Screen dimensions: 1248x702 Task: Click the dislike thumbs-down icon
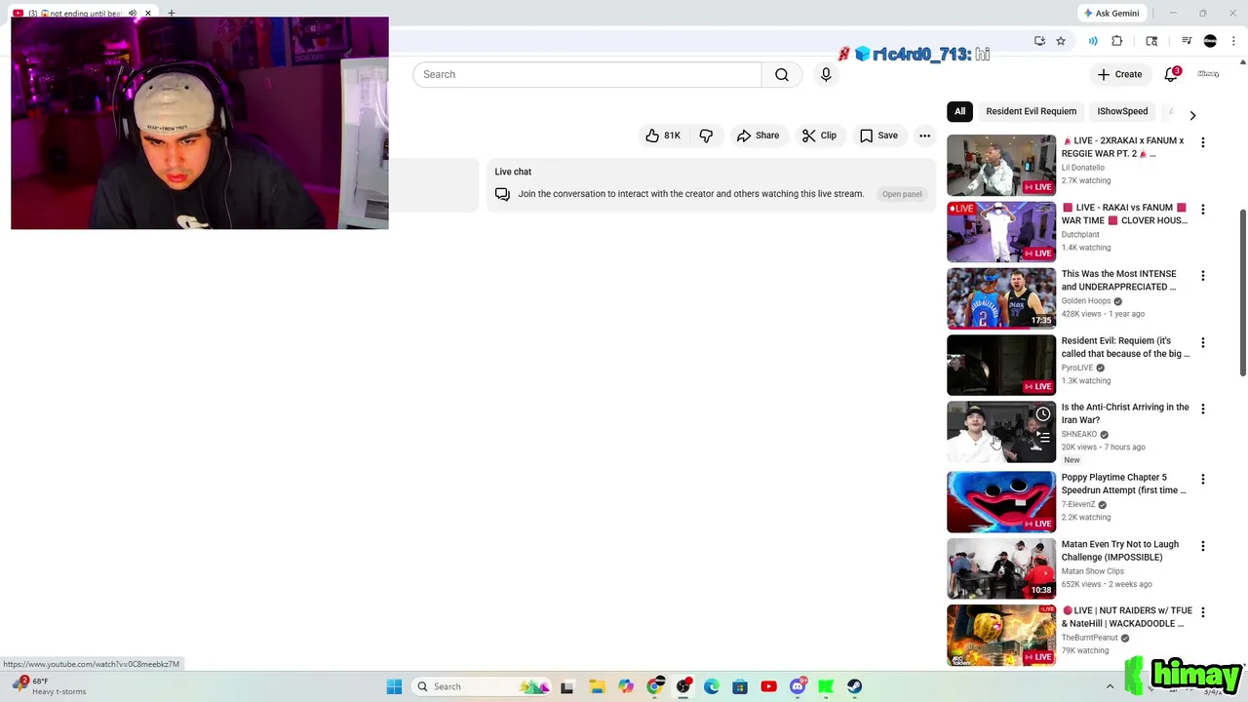(706, 136)
